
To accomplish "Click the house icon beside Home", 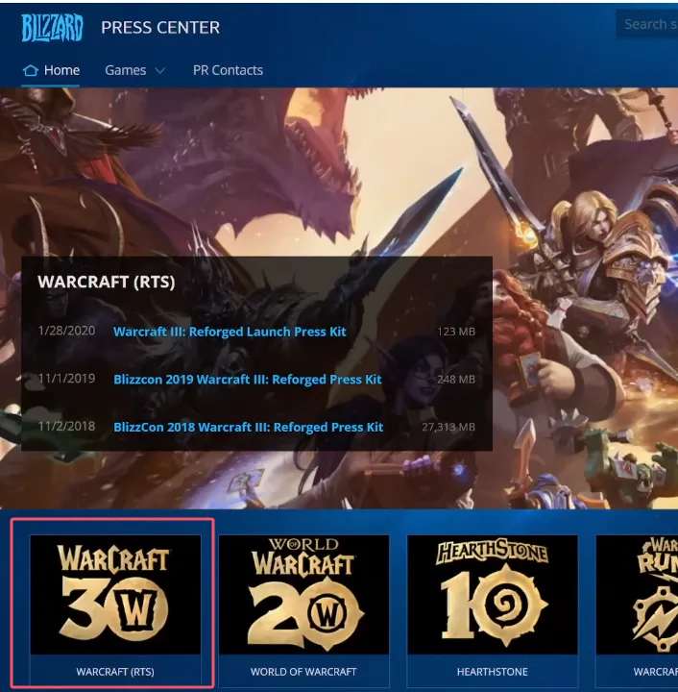I will click(31, 70).
